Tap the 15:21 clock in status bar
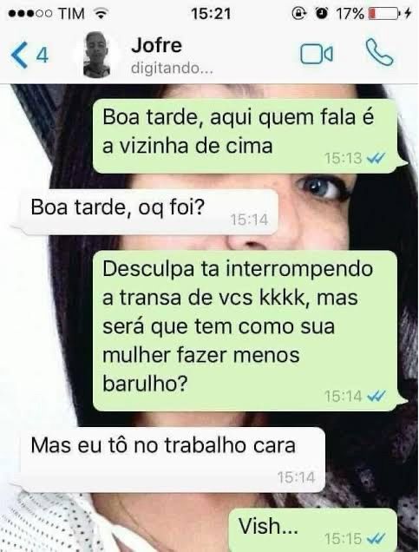This screenshot has height=552, width=419. (211, 14)
